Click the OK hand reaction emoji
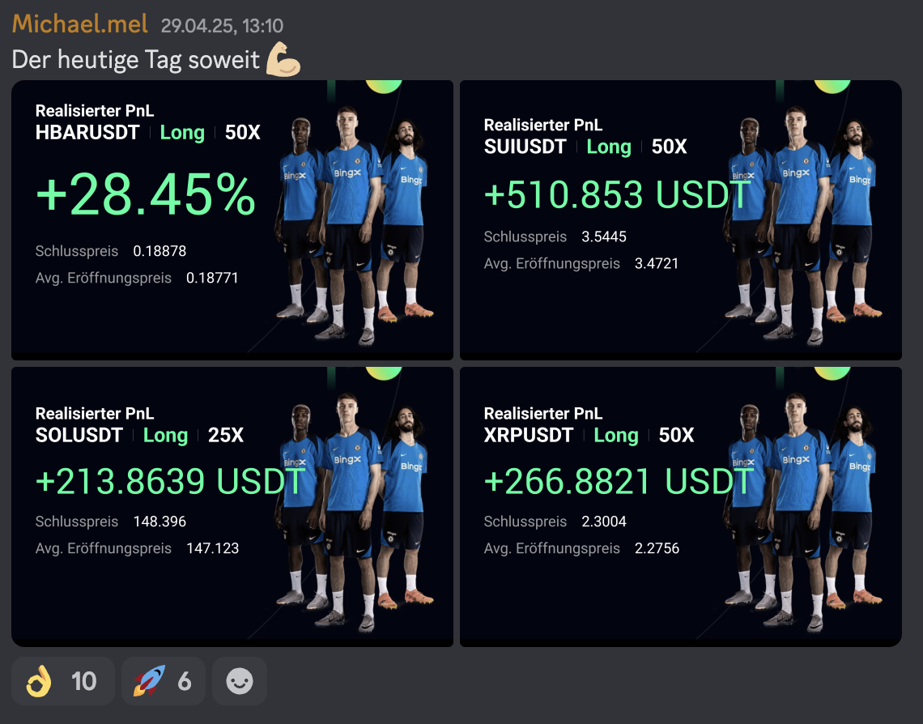Image resolution: width=923 pixels, height=724 pixels. 39,681
